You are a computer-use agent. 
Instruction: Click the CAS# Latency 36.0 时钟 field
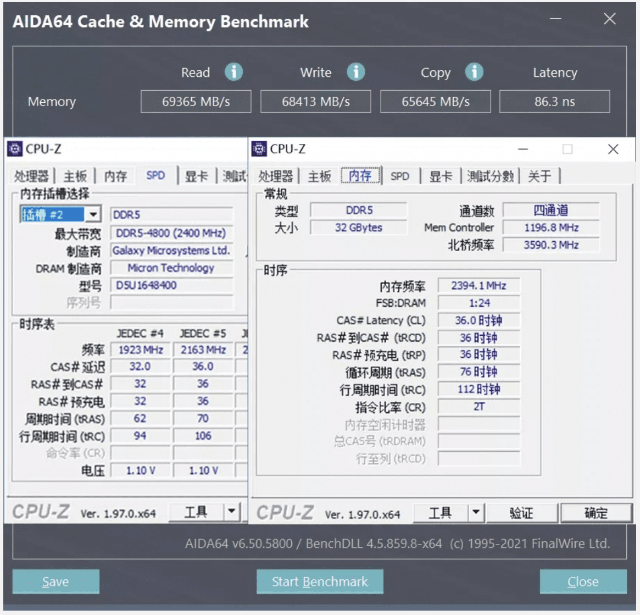pyautogui.click(x=479, y=320)
